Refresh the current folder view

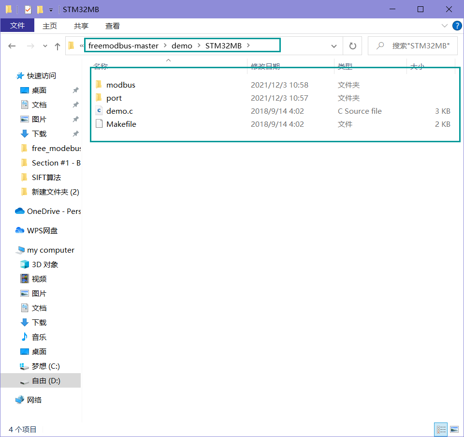click(x=352, y=46)
